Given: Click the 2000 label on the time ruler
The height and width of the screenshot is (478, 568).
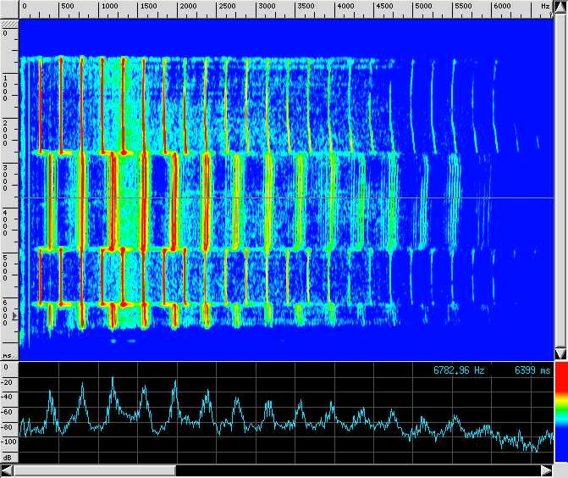Looking at the screenshot, I should coord(7,131).
